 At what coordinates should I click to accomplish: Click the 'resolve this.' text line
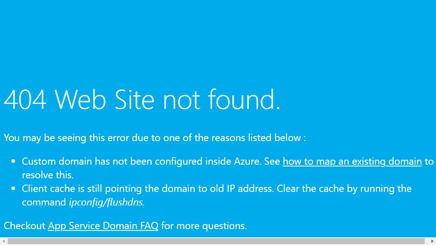point(48,175)
